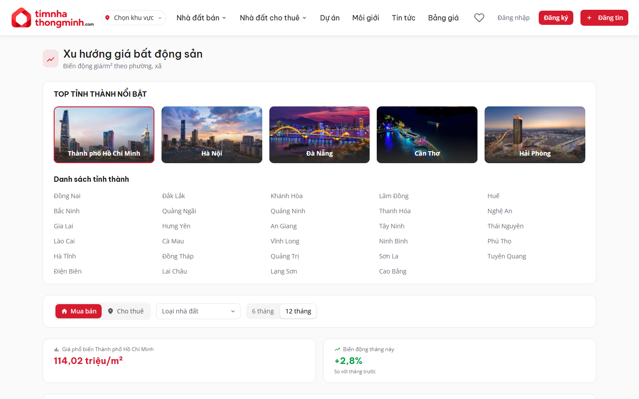Open the Gia Lai province link
The height and width of the screenshot is (399, 639).
click(63, 226)
